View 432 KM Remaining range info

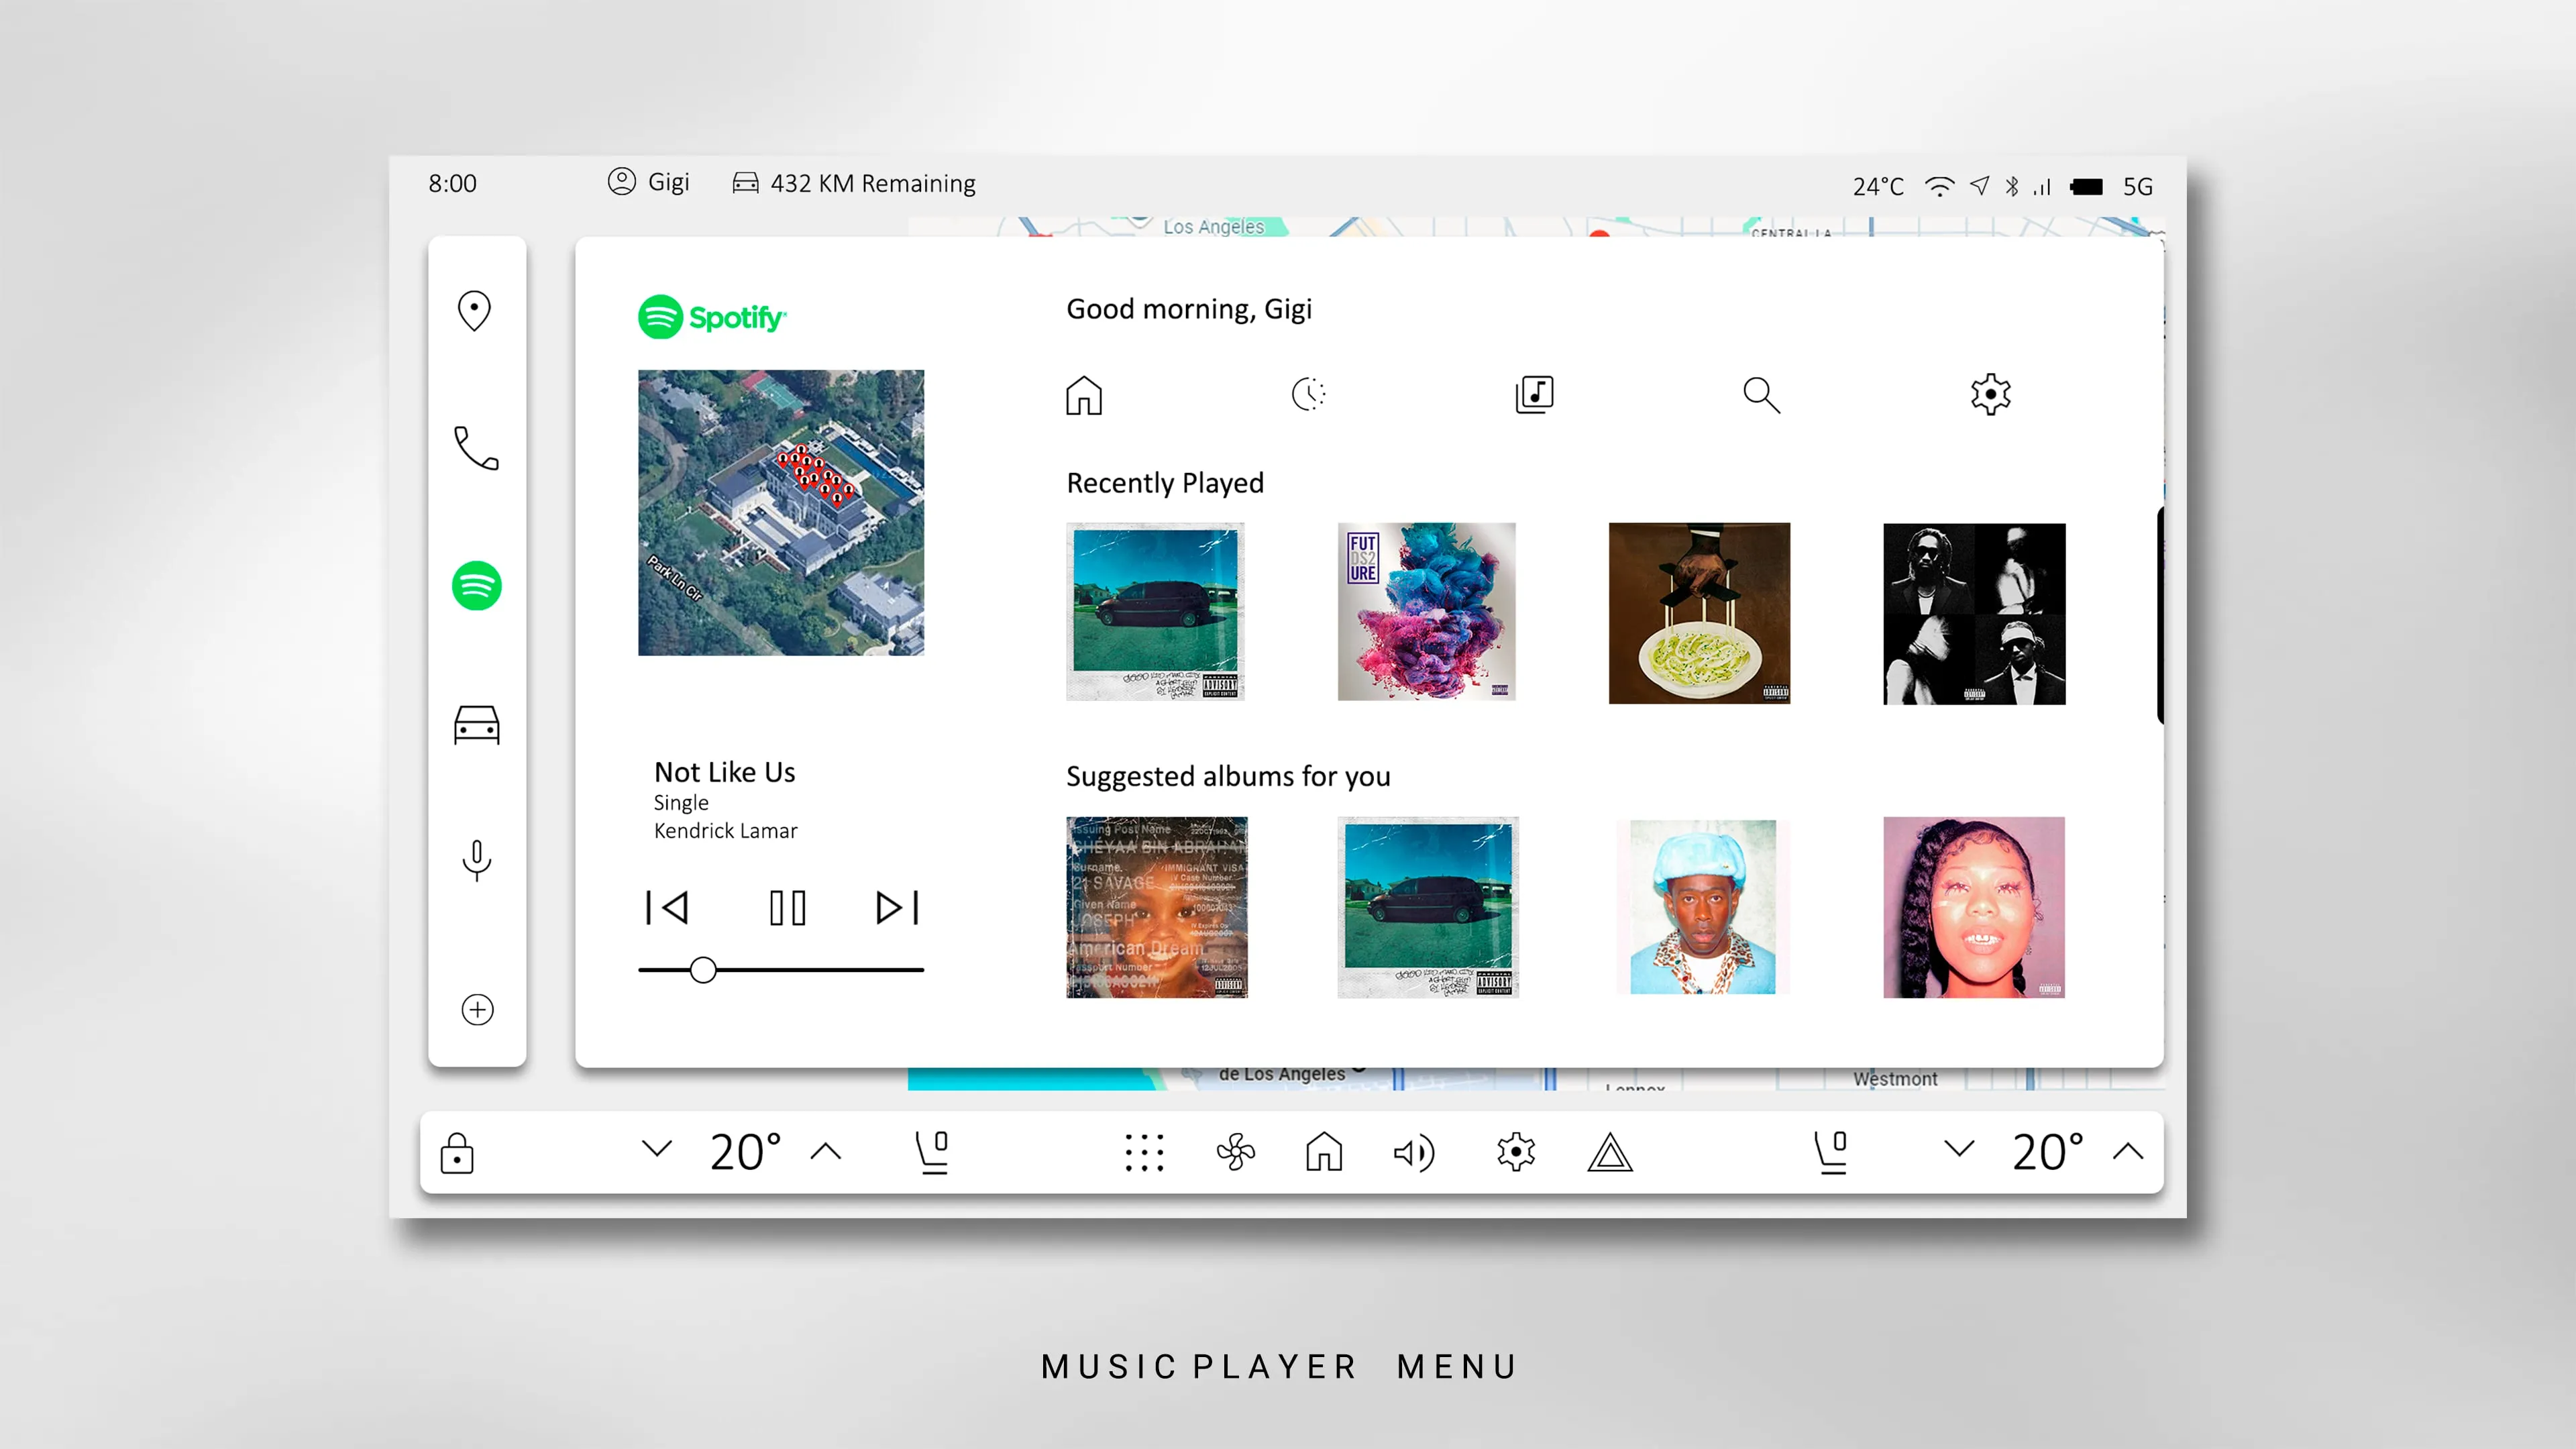click(x=854, y=183)
